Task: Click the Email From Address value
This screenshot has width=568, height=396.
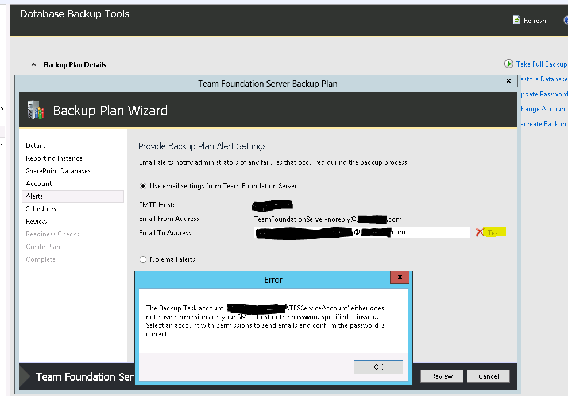Action: point(327,219)
